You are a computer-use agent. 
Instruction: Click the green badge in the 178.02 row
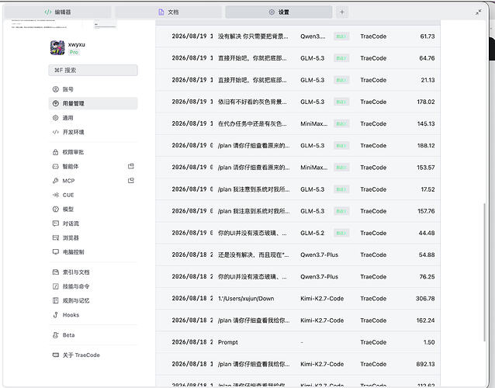(341, 102)
